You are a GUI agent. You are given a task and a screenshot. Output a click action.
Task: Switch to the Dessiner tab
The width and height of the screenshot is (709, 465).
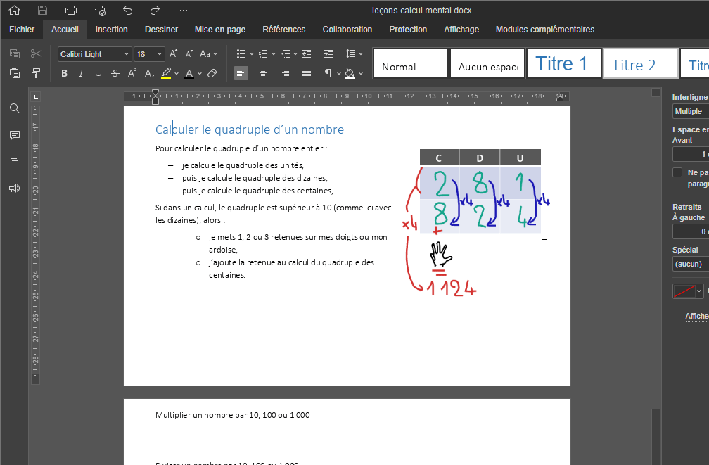tap(161, 30)
